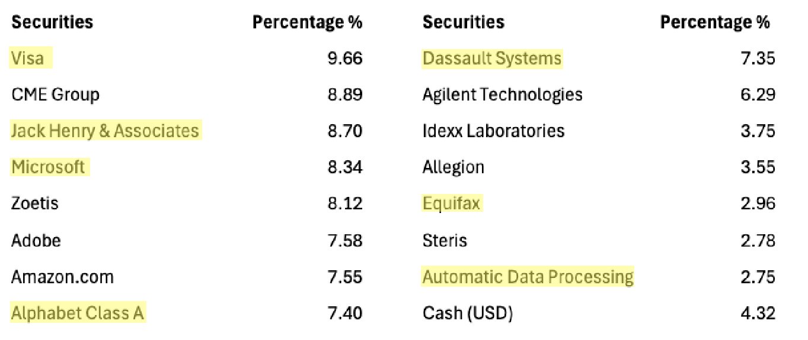Screen dimensions: 808x340
Task: Select the highlighted Equifax text
Action: point(451,203)
